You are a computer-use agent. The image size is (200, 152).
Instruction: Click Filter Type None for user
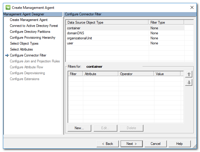(154, 43)
